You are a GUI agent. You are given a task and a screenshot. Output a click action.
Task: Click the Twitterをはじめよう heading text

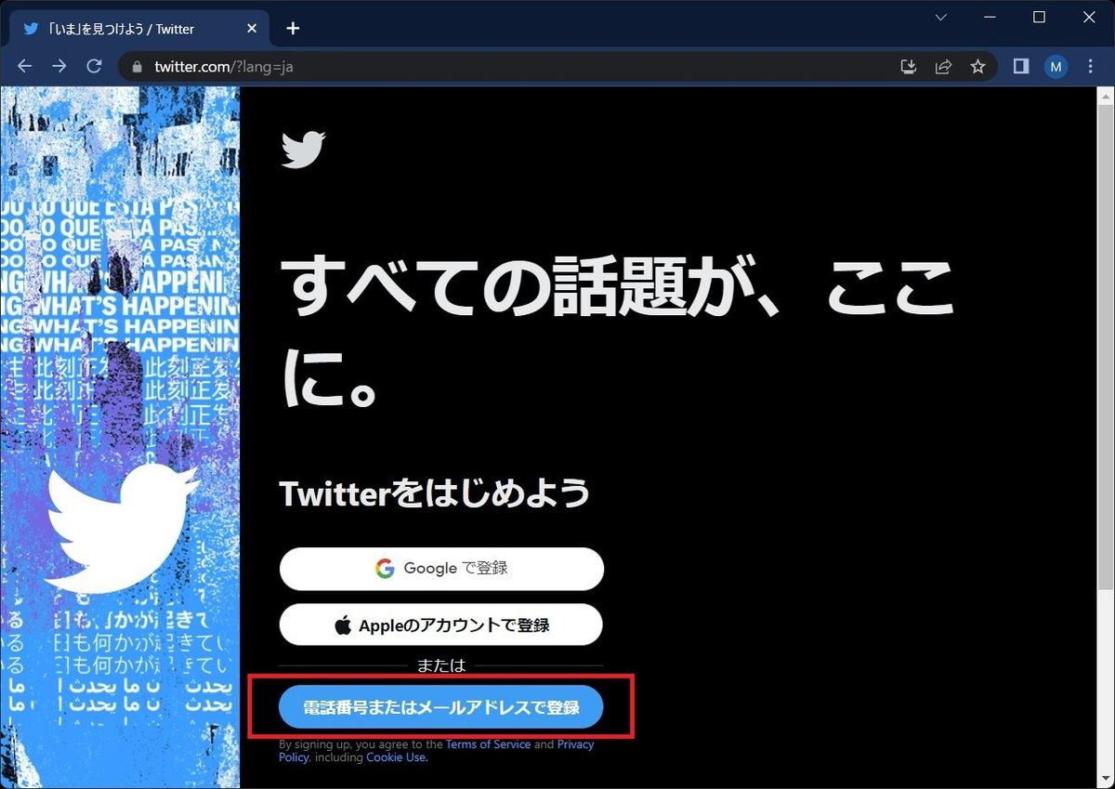tap(435, 493)
